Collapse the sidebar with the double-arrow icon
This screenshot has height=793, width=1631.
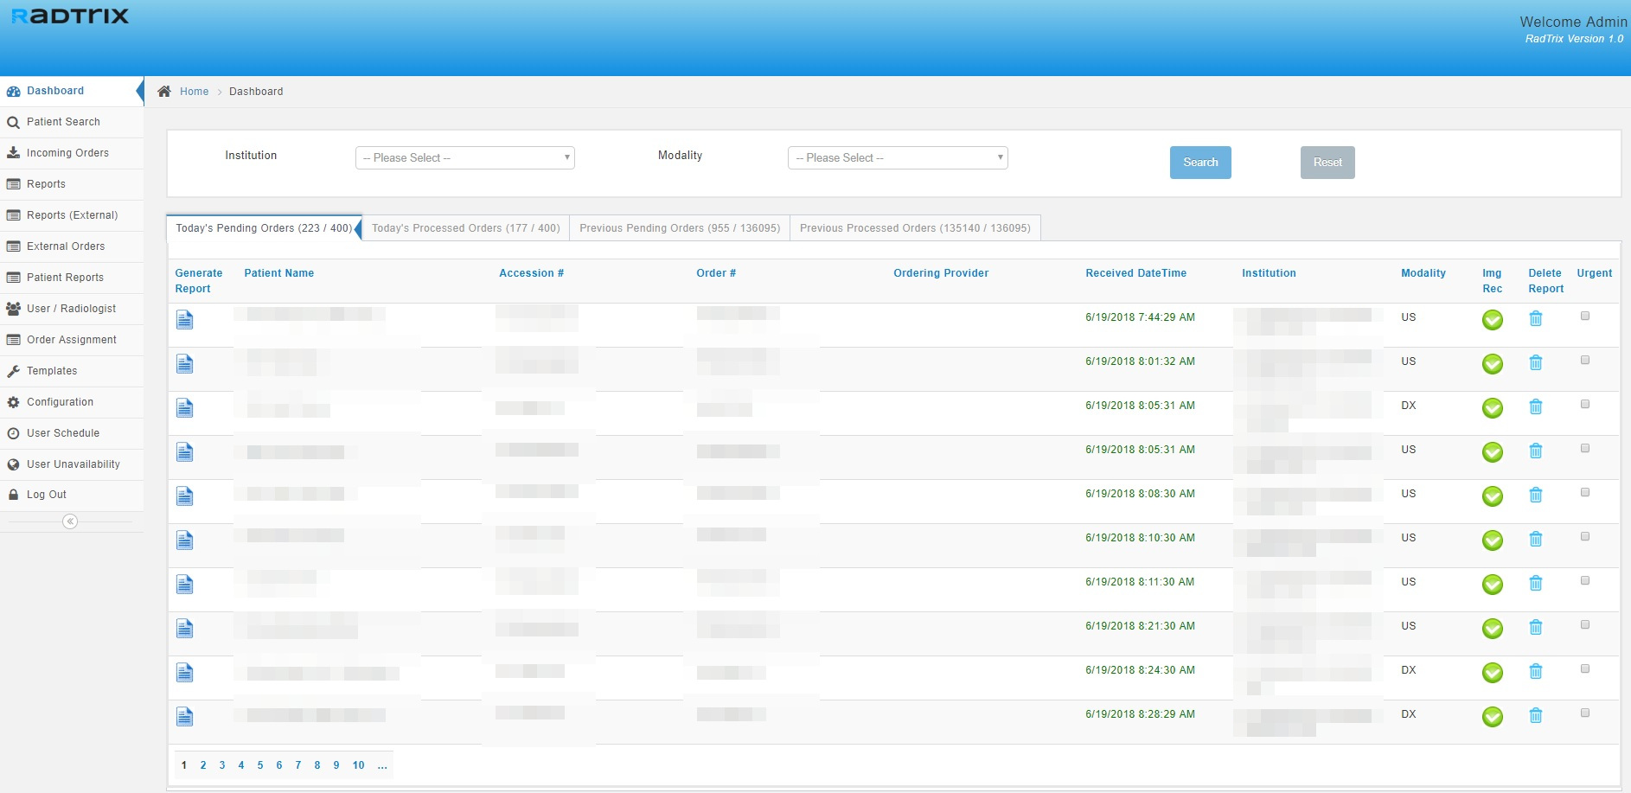pyautogui.click(x=71, y=521)
